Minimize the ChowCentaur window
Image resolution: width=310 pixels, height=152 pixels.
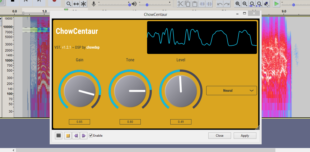tap(237, 14)
